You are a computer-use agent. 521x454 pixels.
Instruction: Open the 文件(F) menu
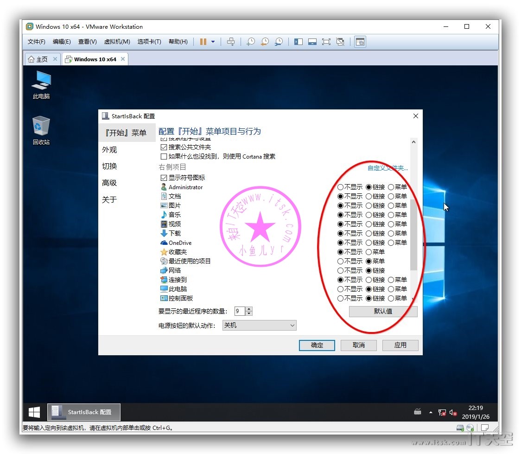click(36, 42)
